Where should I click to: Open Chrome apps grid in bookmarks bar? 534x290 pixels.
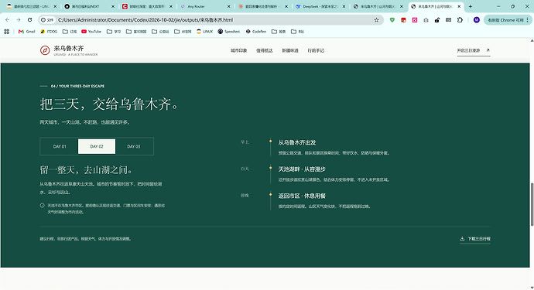tap(6, 31)
